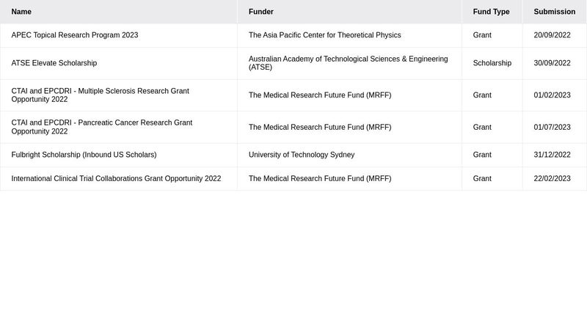Screen dimensions: 587x330
Task: Click submission date 30/09/2022
Action: click(x=552, y=63)
